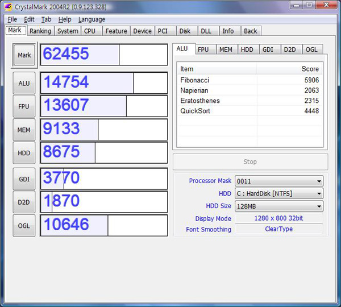Open the Edit menu
Screen dimensions: 341x307
29,19
